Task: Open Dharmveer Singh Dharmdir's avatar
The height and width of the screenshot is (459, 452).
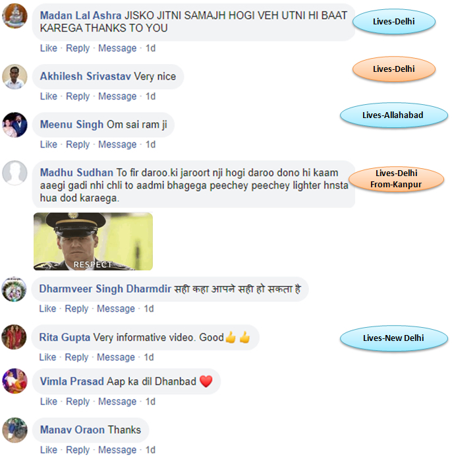Action: coord(14,289)
